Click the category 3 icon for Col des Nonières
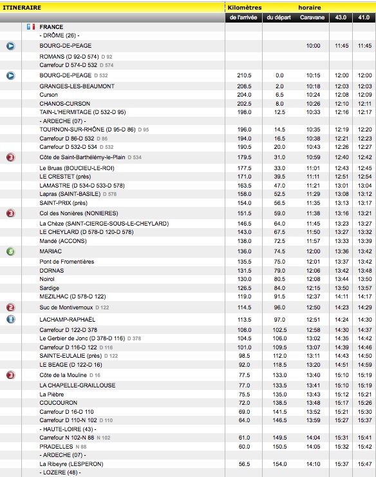The width and height of the screenshot is (376, 477). point(11,213)
